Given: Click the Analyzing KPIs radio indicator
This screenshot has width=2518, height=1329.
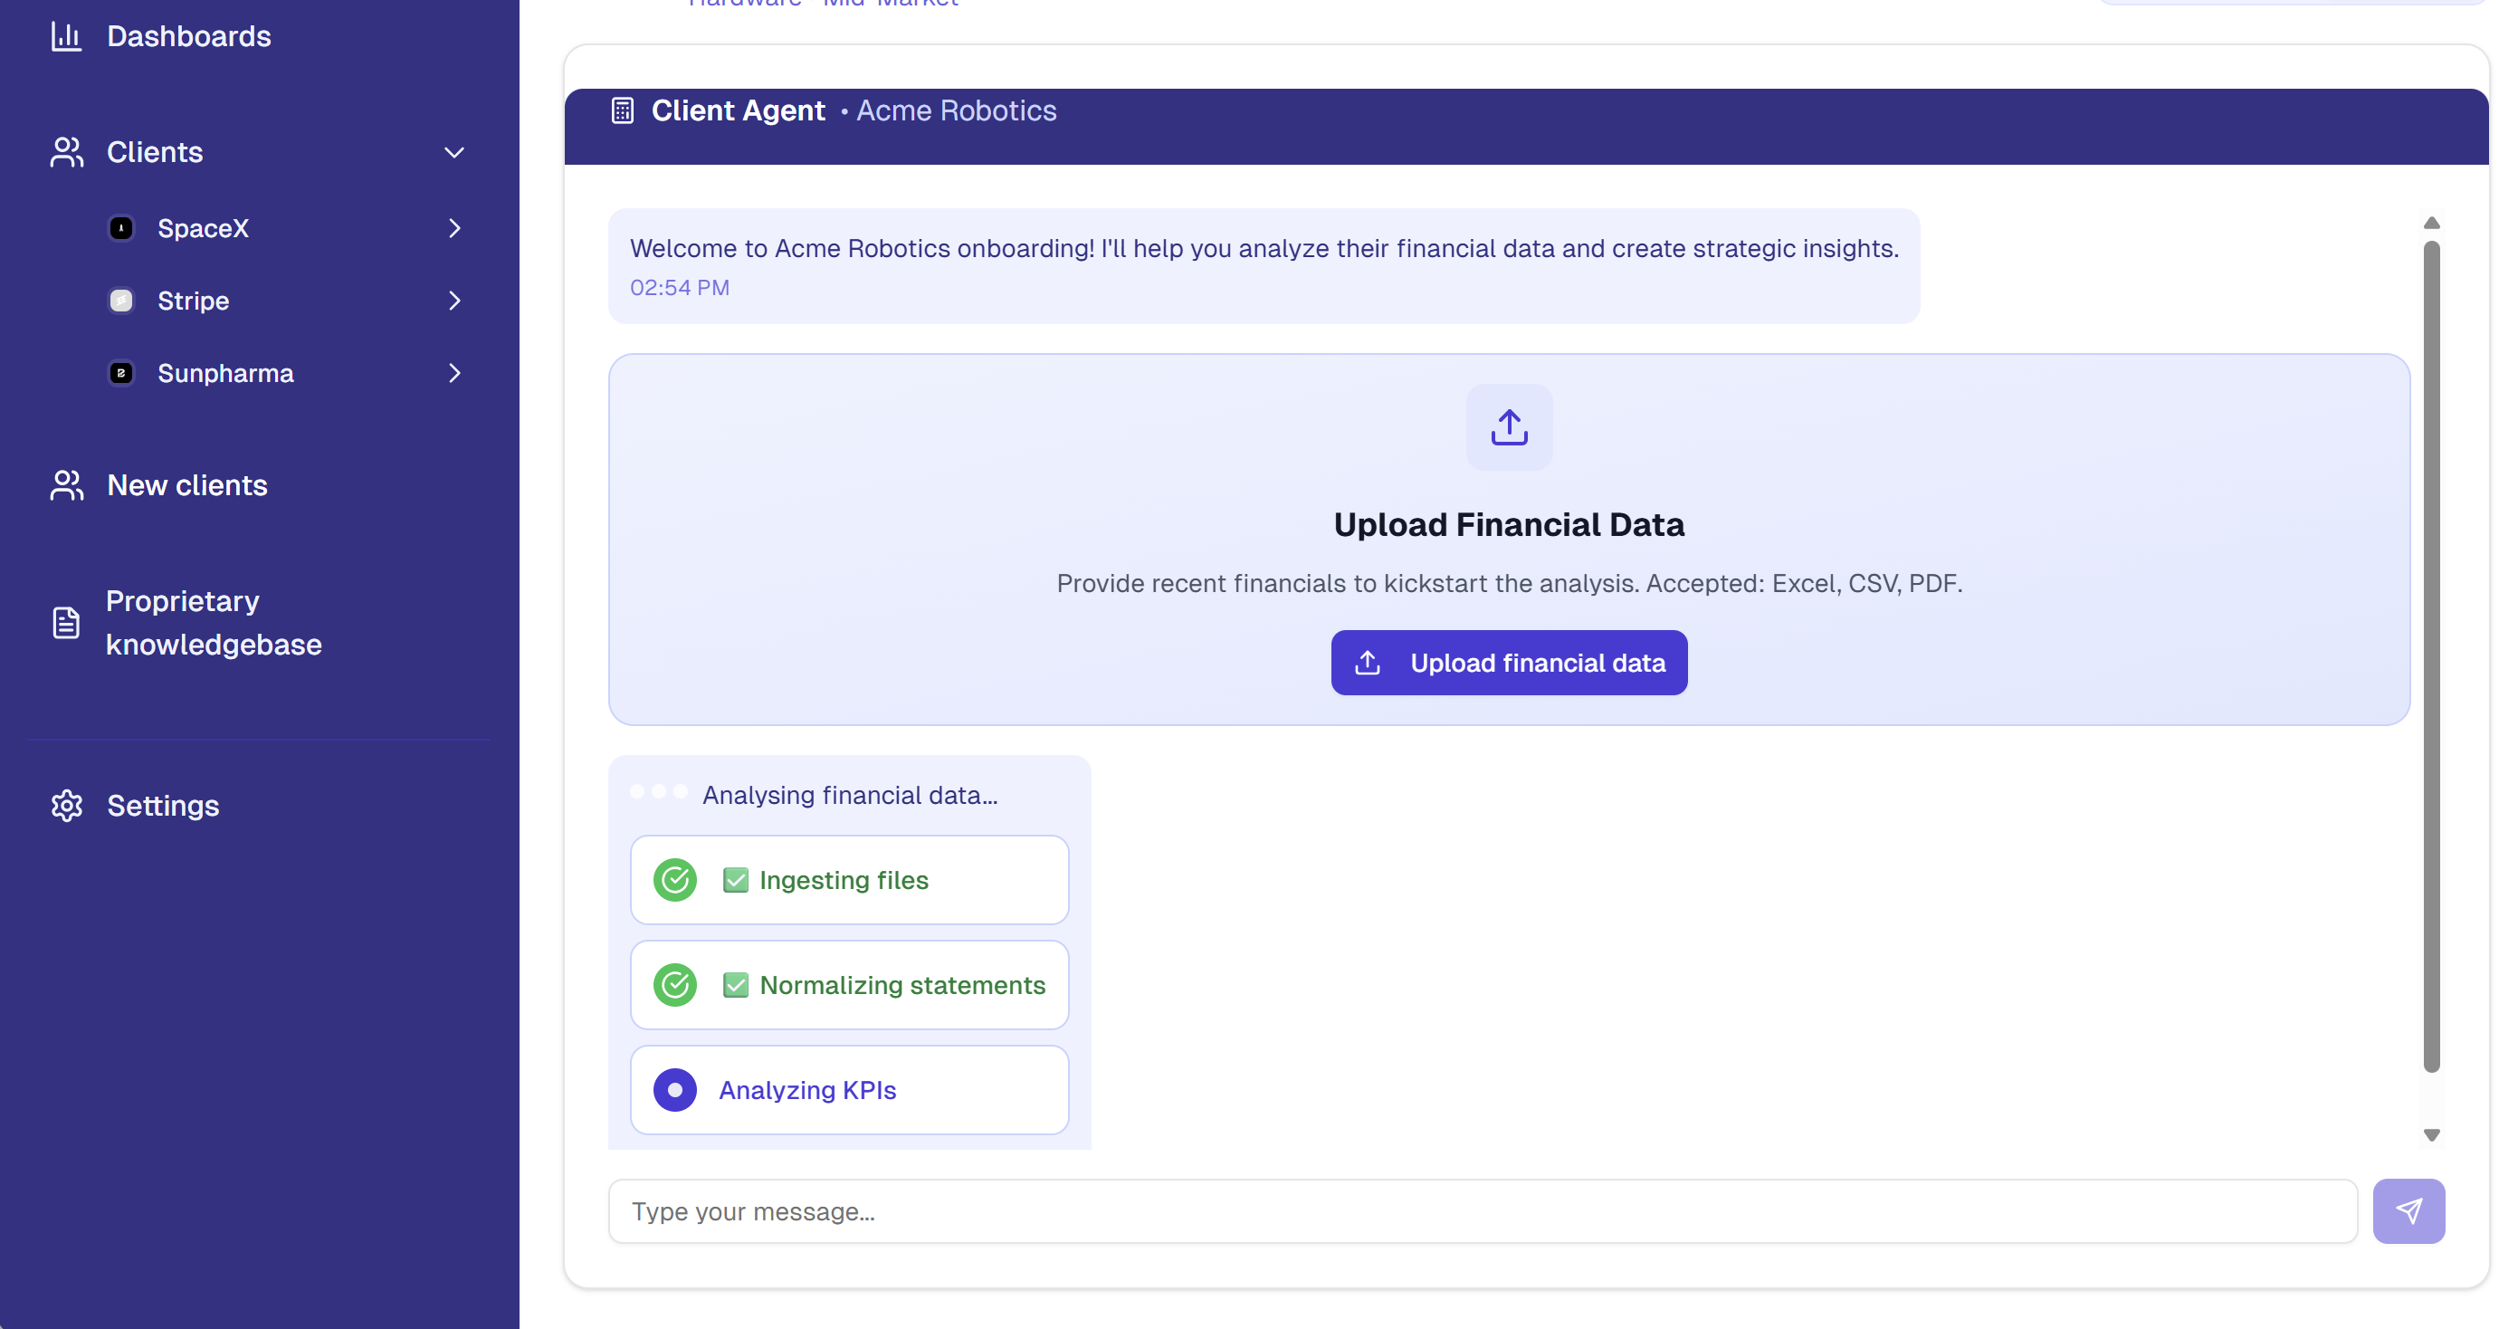Looking at the screenshot, I should (x=674, y=1090).
